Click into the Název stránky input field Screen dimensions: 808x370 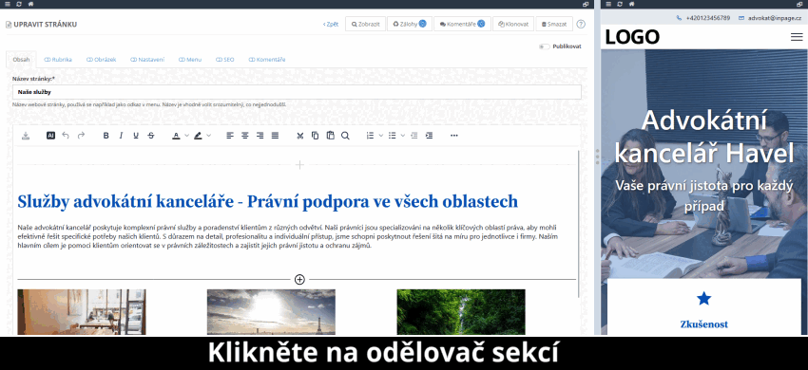(x=297, y=92)
